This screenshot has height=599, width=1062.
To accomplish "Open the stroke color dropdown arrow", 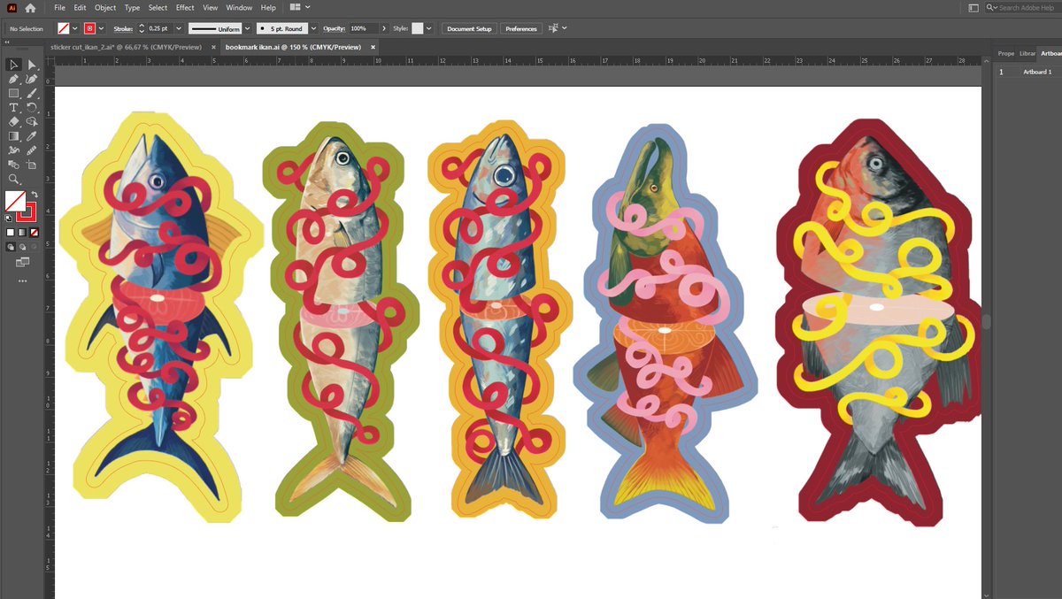I will [x=103, y=28].
